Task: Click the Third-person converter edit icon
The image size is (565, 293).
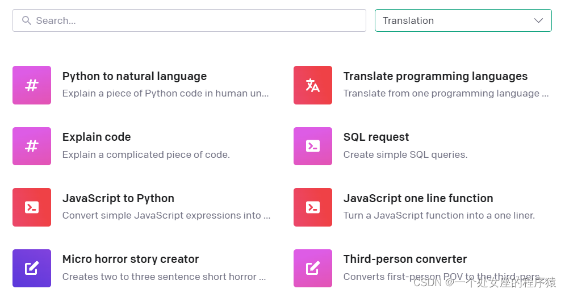Action: [x=313, y=268]
